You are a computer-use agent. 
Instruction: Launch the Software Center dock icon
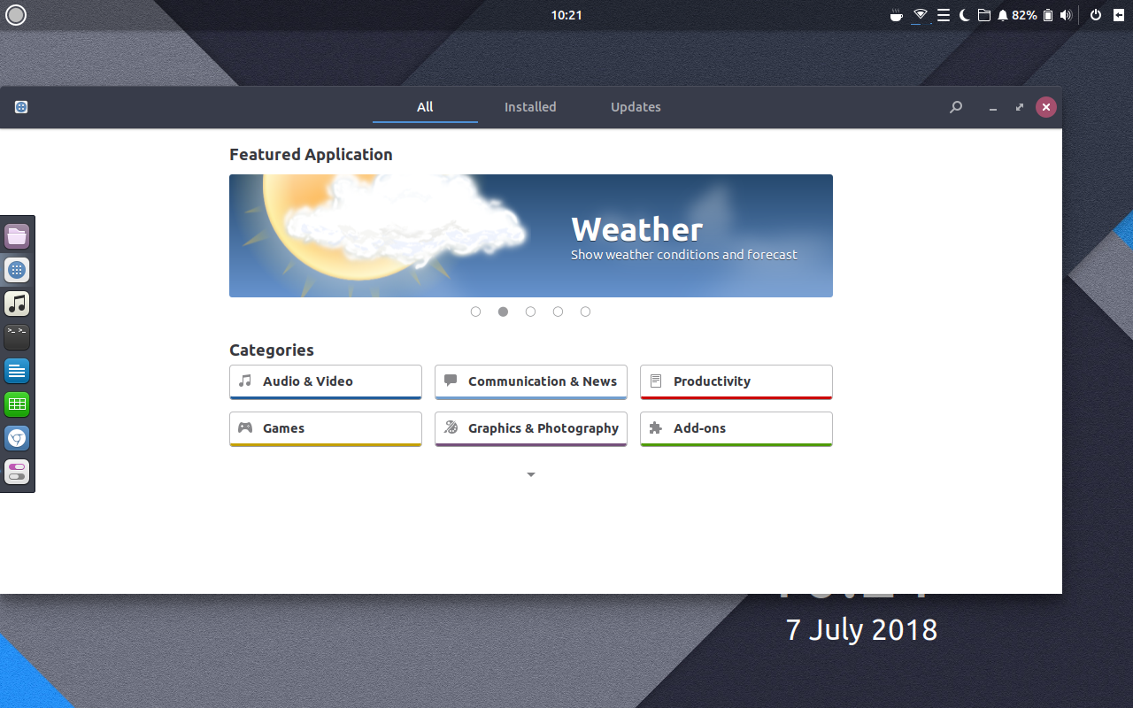(17, 270)
